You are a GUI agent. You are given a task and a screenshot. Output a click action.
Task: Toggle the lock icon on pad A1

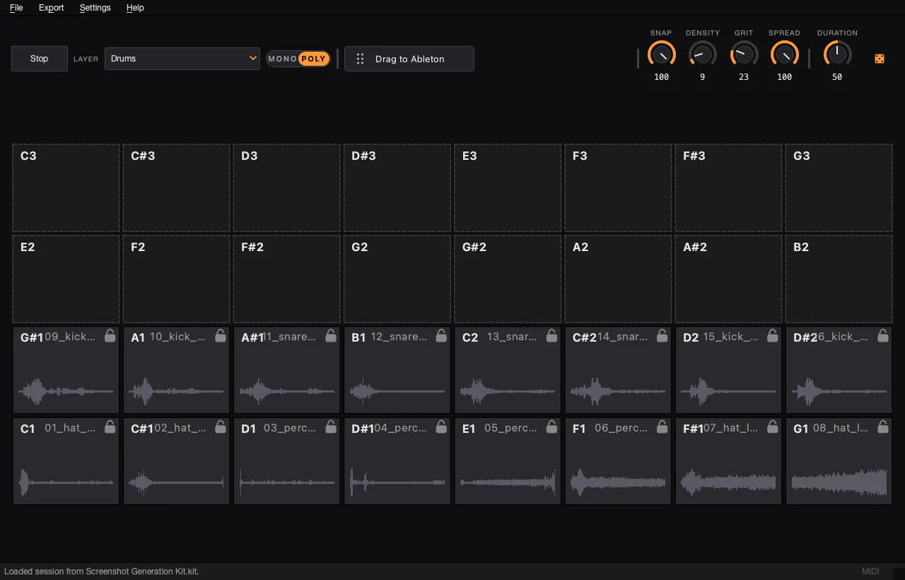tap(221, 335)
